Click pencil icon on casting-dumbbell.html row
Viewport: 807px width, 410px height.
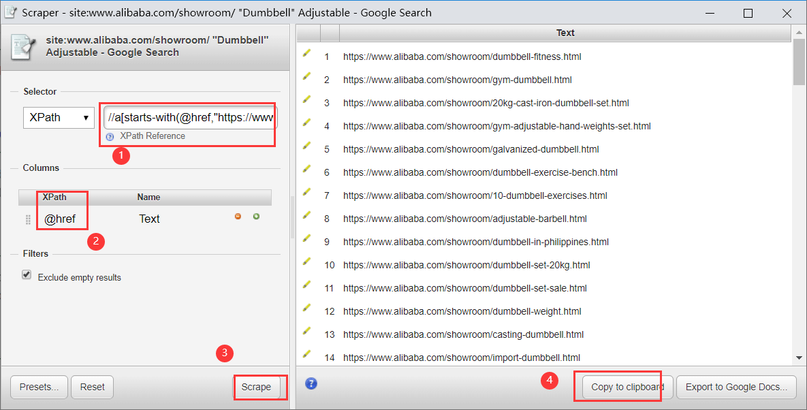point(306,331)
